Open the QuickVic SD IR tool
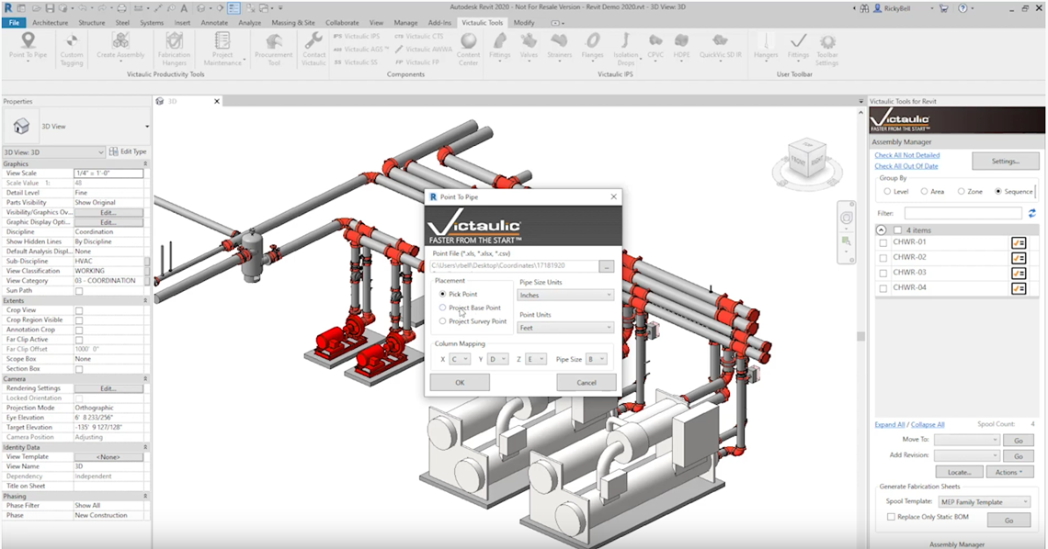The width and height of the screenshot is (1048, 549). tap(721, 48)
